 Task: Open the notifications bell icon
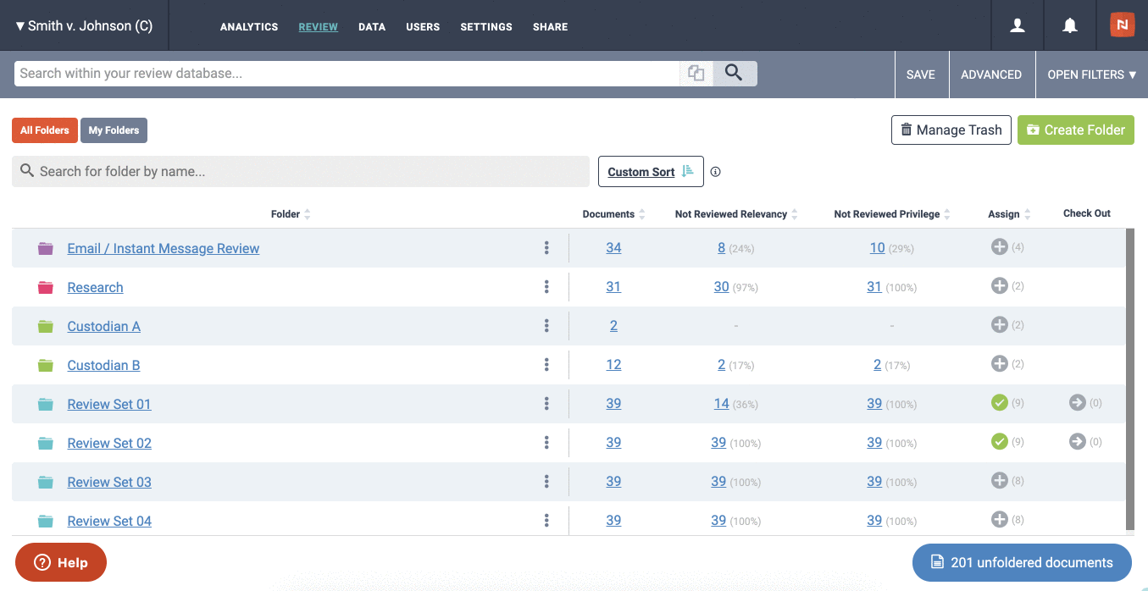point(1070,26)
